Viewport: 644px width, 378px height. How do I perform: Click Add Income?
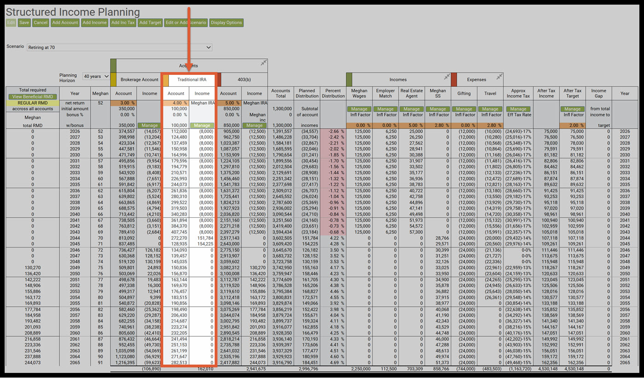(x=95, y=23)
